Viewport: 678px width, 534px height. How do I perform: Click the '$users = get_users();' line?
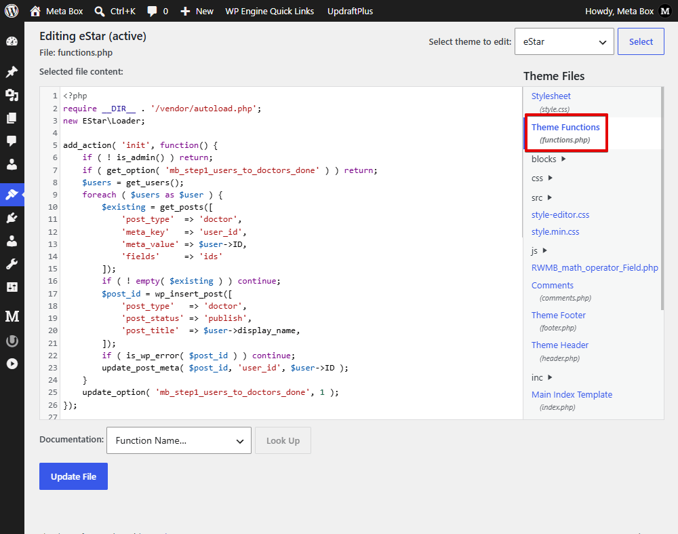[133, 183]
